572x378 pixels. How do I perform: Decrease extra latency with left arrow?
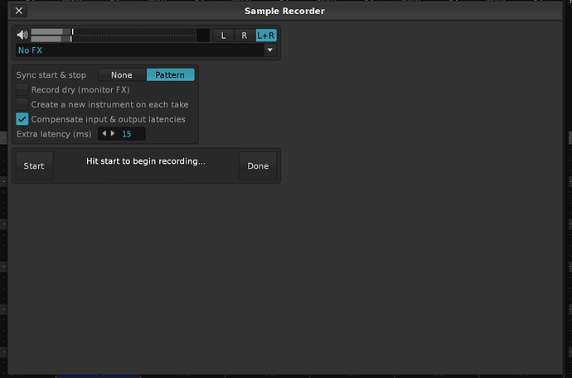tap(104, 133)
